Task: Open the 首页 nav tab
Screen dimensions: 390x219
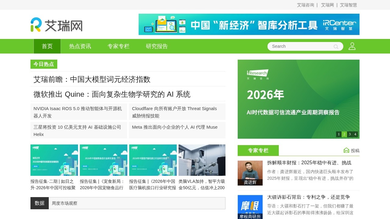Action: pos(47,46)
